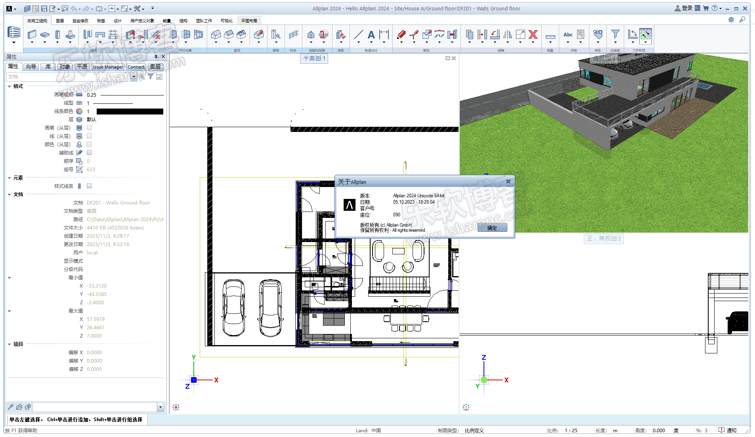Switch to the 向导 palette tab

pos(31,67)
